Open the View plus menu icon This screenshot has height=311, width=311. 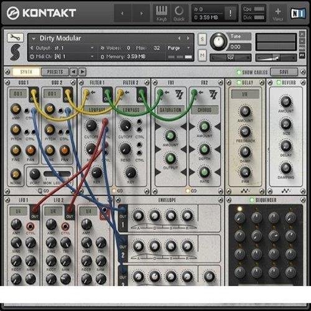278,14
